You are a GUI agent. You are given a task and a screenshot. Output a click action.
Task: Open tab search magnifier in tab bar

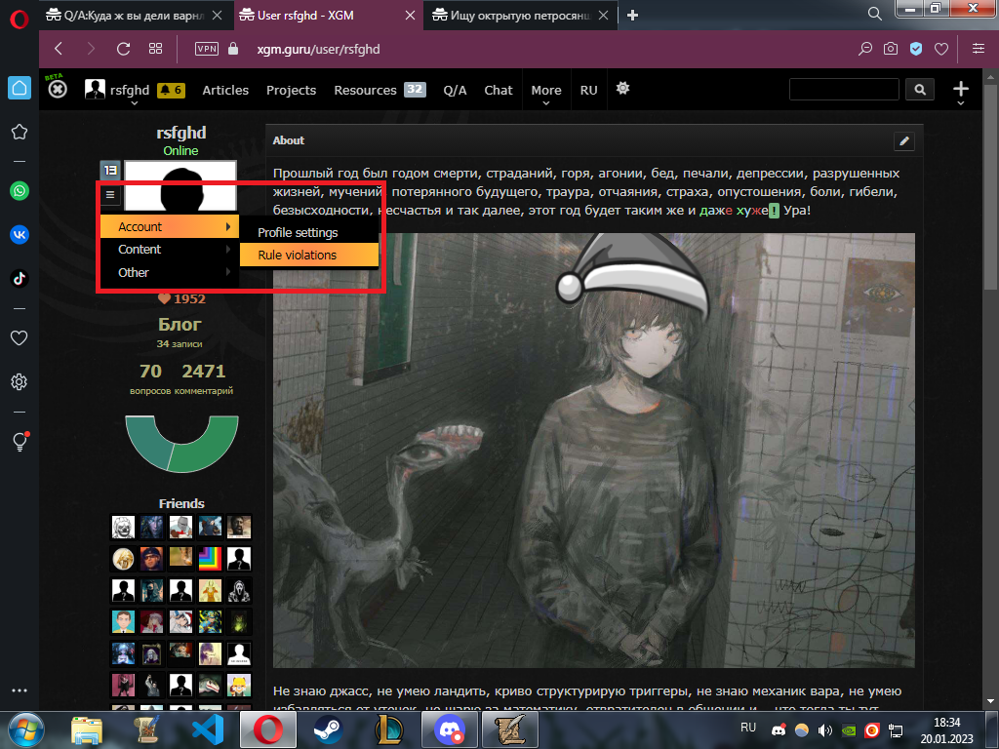[x=875, y=14]
